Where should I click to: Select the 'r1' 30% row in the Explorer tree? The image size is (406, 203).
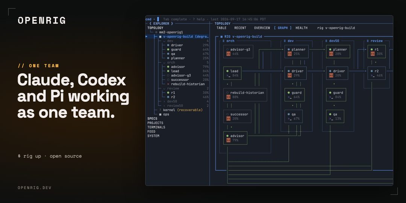coord(188,93)
